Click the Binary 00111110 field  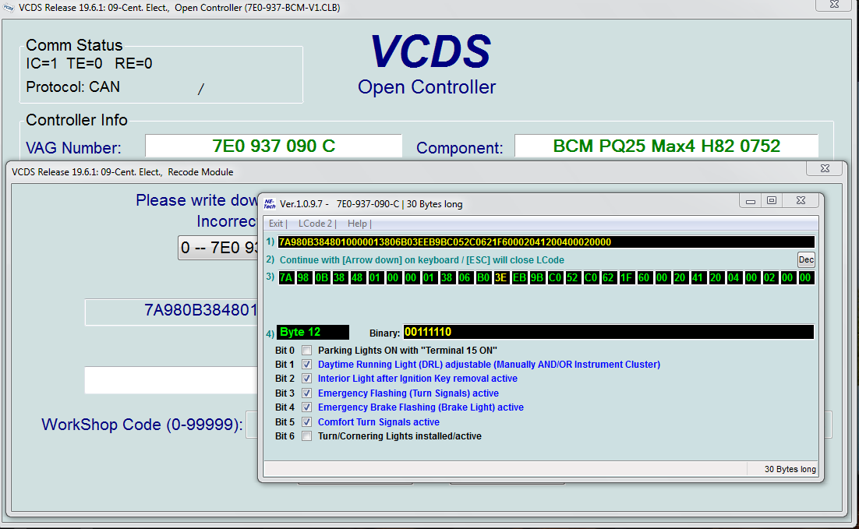coord(609,332)
